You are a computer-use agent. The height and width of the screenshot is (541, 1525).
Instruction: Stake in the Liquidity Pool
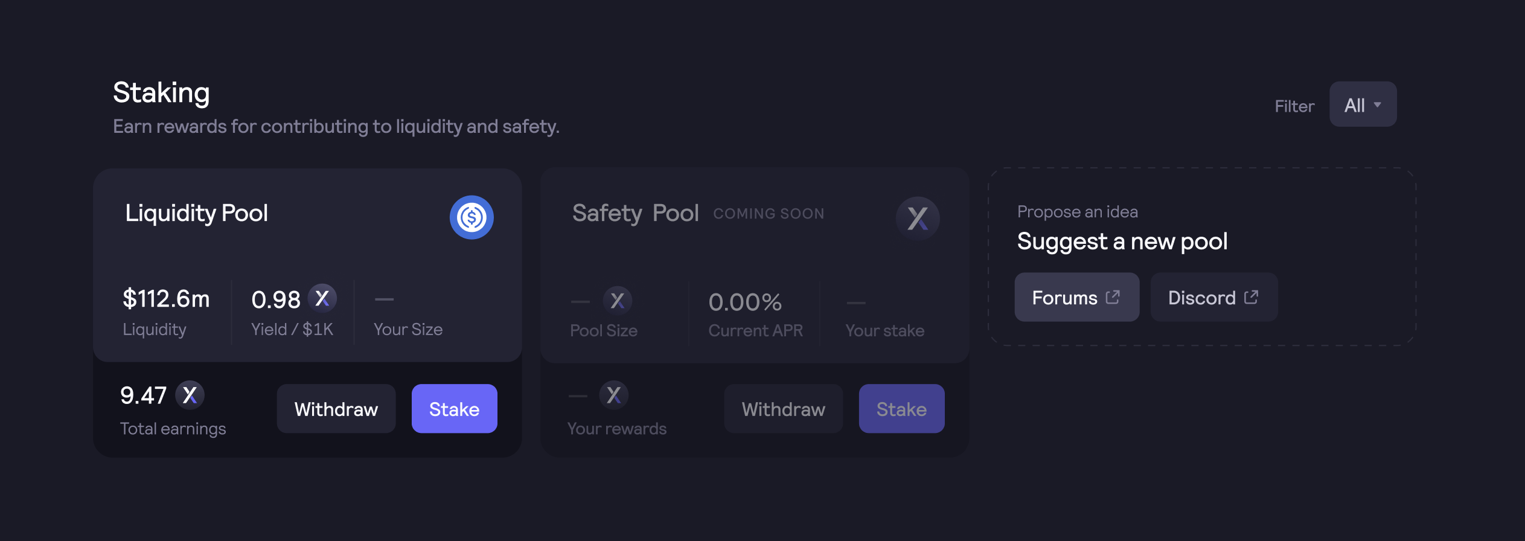(455, 409)
